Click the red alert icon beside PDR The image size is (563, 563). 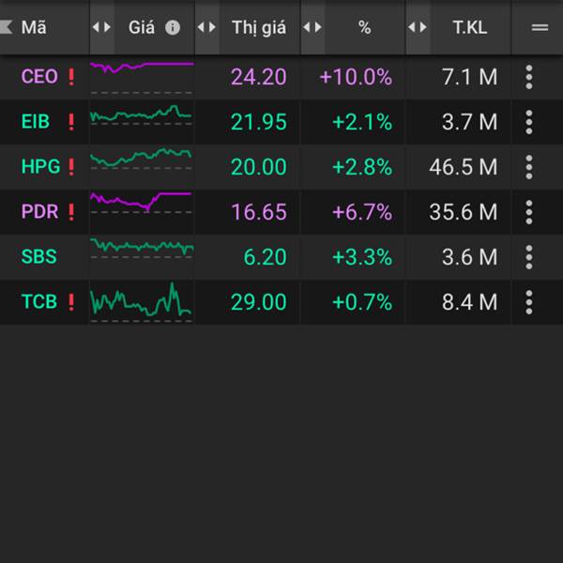71,212
